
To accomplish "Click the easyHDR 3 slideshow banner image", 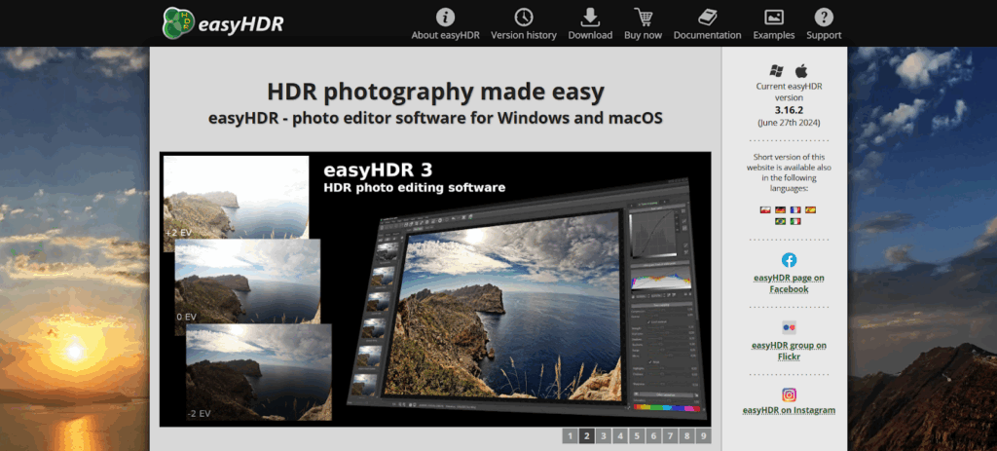I will (x=435, y=288).
